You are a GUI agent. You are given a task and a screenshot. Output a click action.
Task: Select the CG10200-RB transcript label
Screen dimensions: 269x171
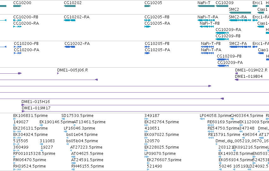[x=26, y=17]
